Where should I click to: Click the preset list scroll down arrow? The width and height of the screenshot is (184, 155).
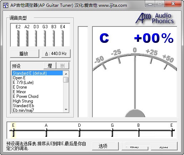click(66, 110)
